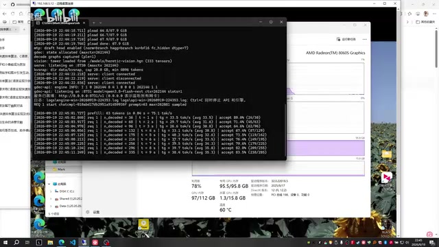Open the L app on taskbar
Screen dimensions: 439x247
[39, 242]
